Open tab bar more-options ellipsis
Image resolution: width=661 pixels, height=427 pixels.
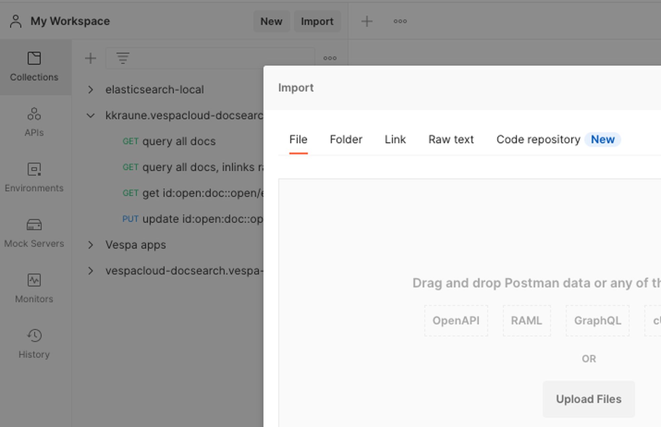click(400, 21)
